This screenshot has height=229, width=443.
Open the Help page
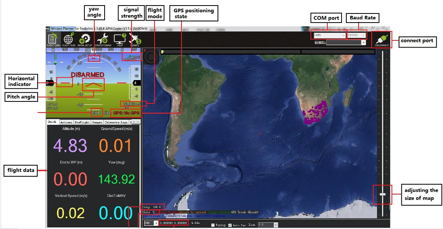(119, 40)
